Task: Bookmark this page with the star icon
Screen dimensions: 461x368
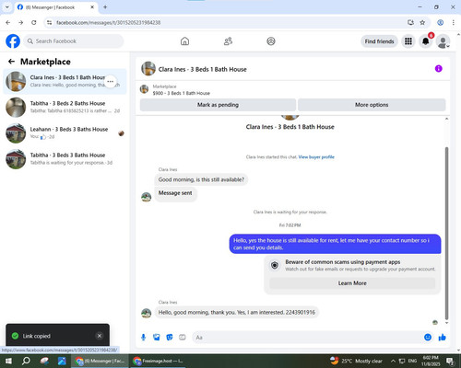Action: click(422, 22)
